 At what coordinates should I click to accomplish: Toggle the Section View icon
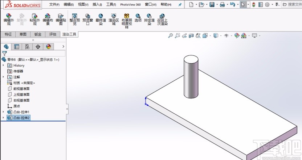(x=191, y=35)
